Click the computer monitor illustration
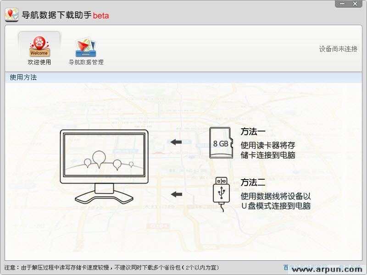367x275 pixels. coord(104,166)
